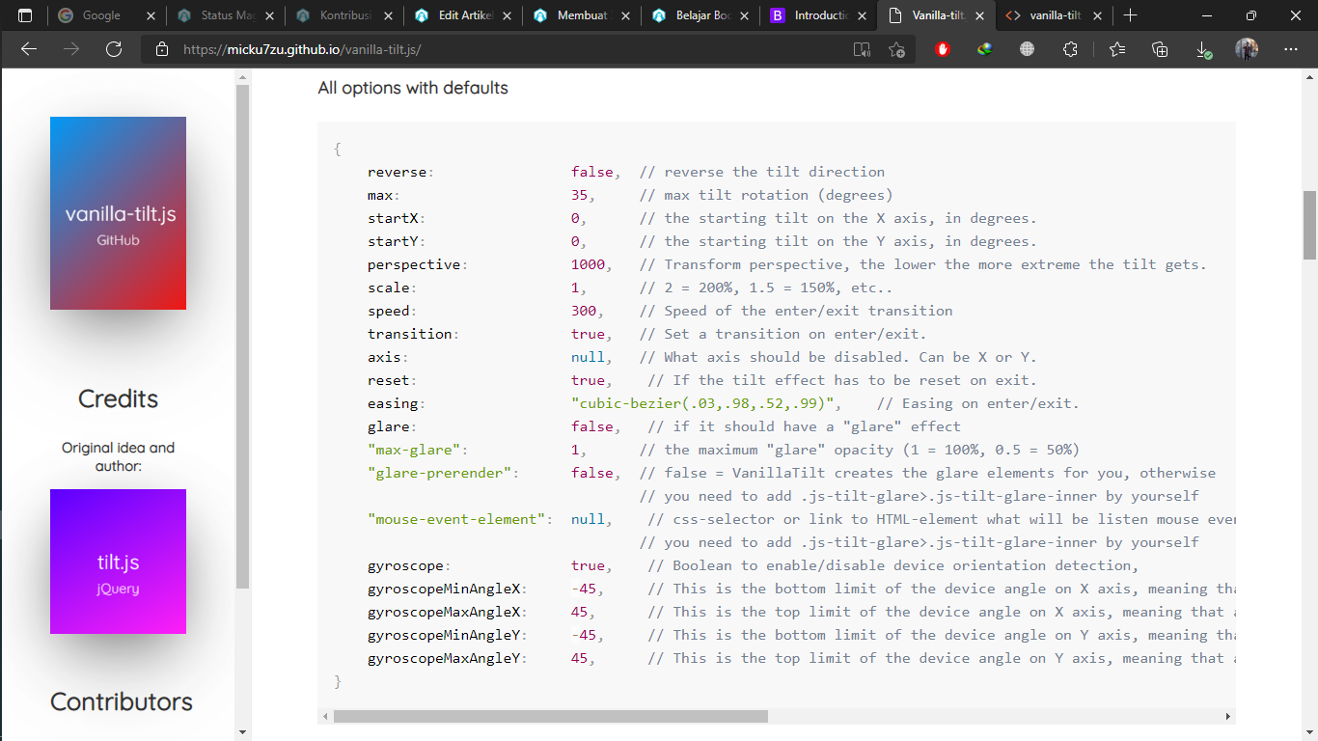The width and height of the screenshot is (1318, 741).
Task: Switch to the Google tab
Action: [x=101, y=15]
